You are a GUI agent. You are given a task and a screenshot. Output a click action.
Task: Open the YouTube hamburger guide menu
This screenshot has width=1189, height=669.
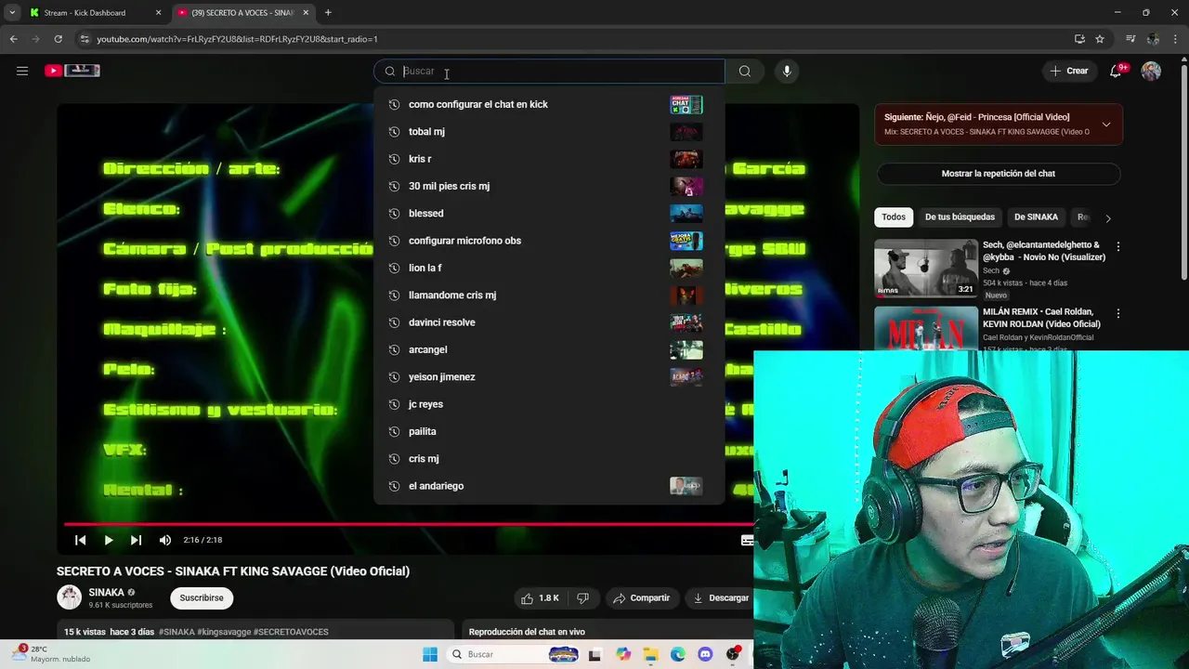point(22,71)
